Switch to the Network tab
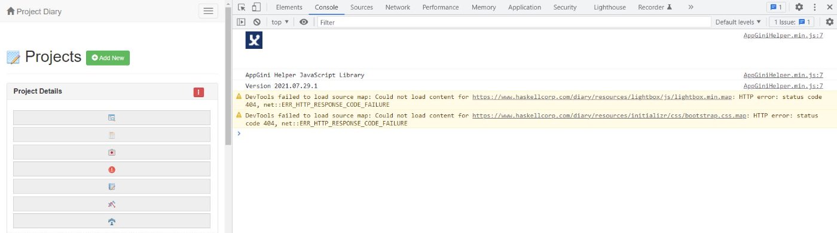The height and width of the screenshot is (233, 837). 398,7
